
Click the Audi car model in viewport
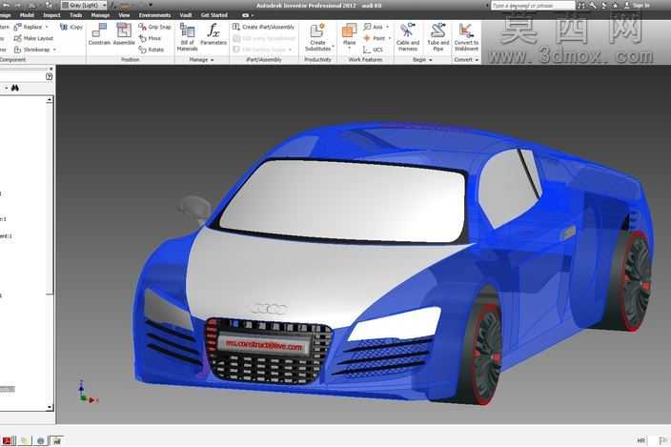392,265
